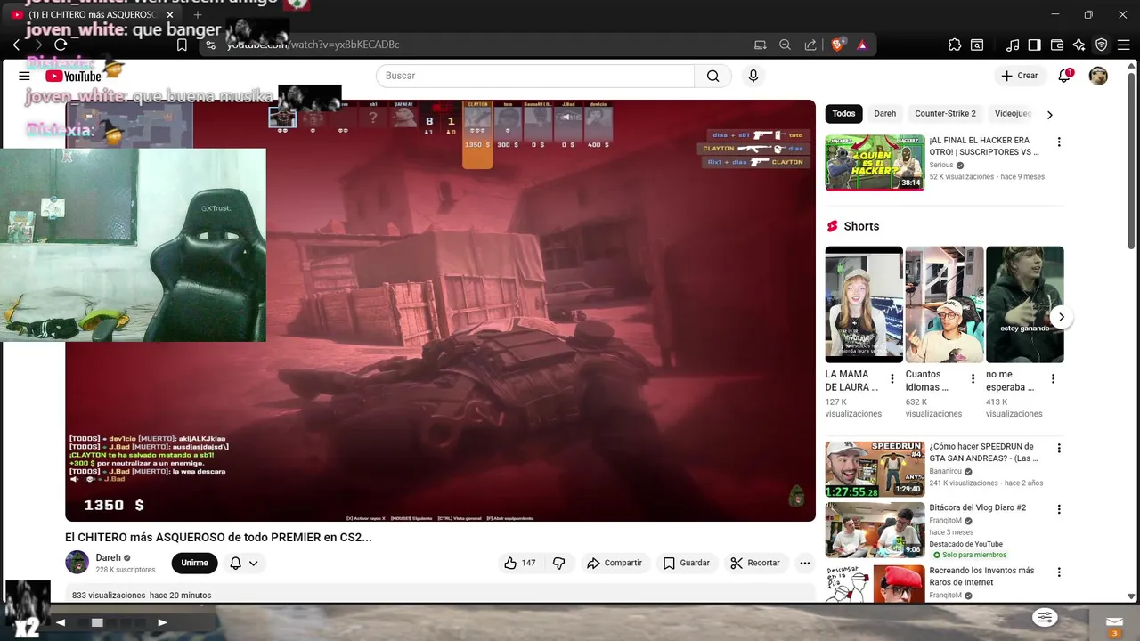Go back in browser history
This screenshot has width=1140, height=641.
point(16,45)
